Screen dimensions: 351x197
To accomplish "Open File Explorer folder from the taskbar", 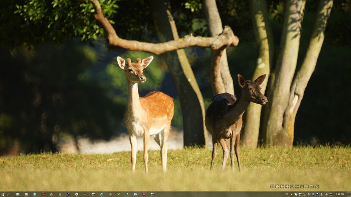I will point(18,194).
